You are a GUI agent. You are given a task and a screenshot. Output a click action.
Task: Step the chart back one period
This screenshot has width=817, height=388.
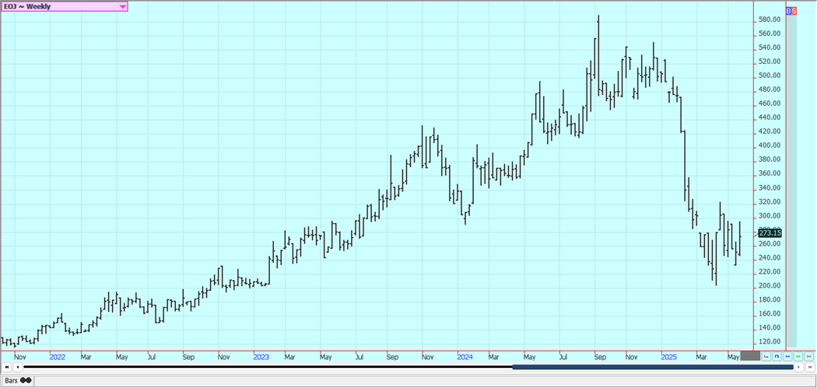(x=19, y=367)
